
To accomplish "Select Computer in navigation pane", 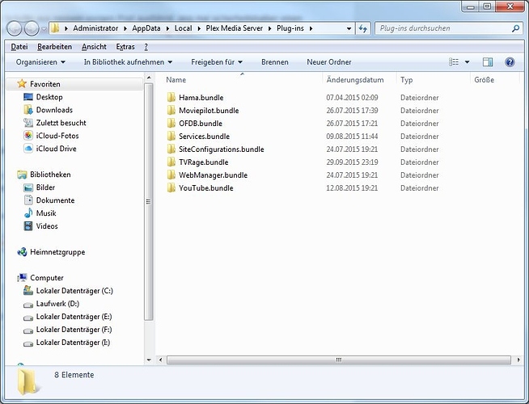I will click(x=47, y=278).
